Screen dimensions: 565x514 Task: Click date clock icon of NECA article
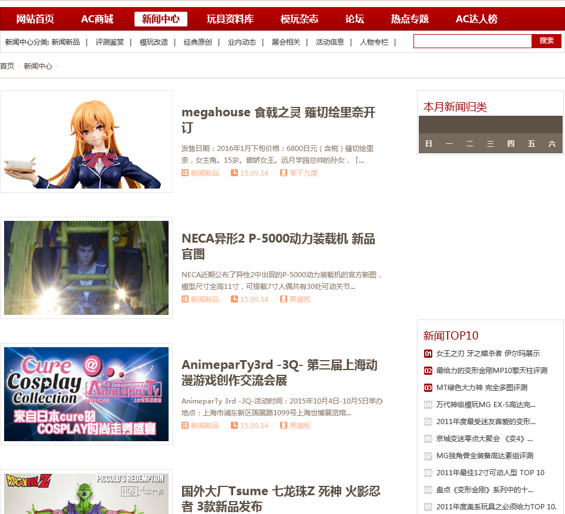[x=234, y=299]
